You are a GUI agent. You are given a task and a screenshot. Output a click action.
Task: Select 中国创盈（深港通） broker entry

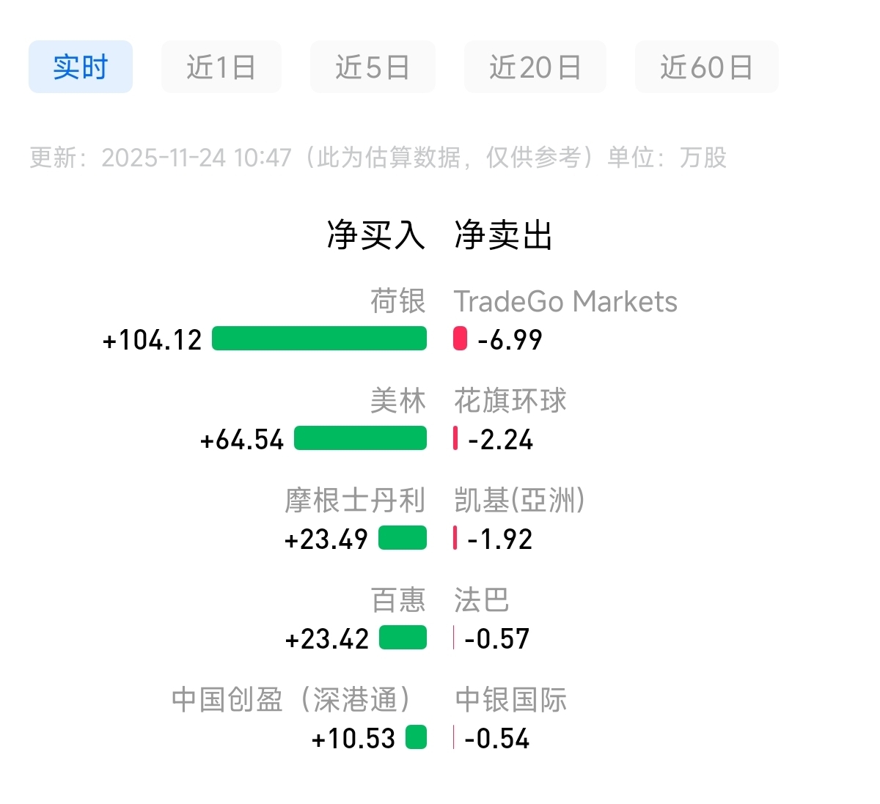pos(290,700)
